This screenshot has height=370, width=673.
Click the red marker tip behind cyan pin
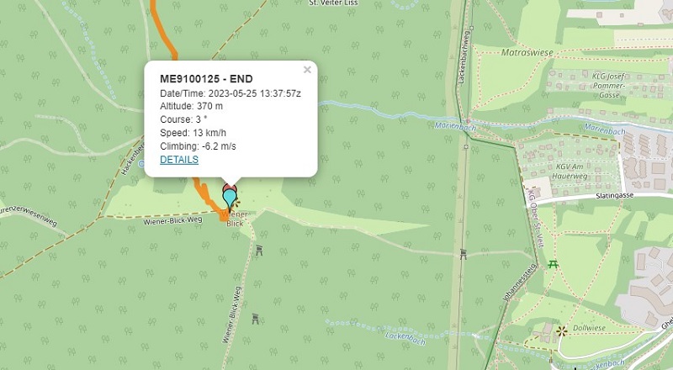(229, 185)
